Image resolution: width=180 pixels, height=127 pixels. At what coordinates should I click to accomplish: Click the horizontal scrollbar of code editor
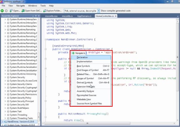click(87, 123)
